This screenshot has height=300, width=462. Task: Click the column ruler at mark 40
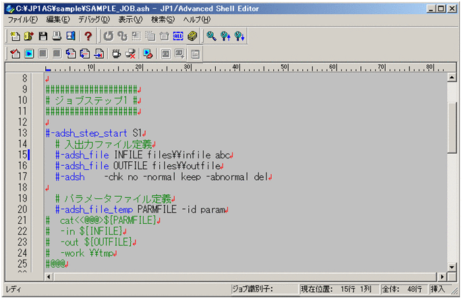235,67
